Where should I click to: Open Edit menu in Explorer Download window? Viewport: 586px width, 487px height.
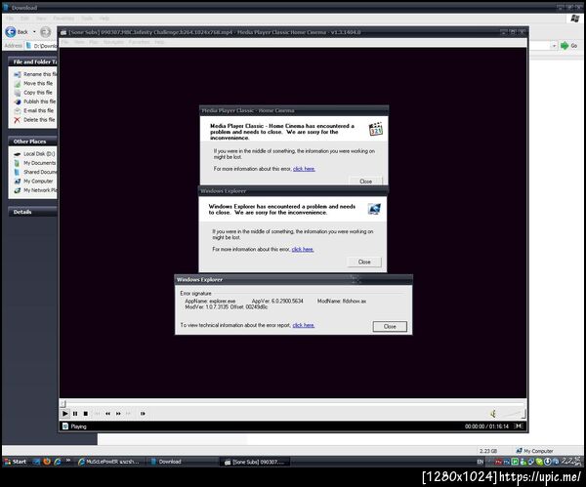click(24, 18)
